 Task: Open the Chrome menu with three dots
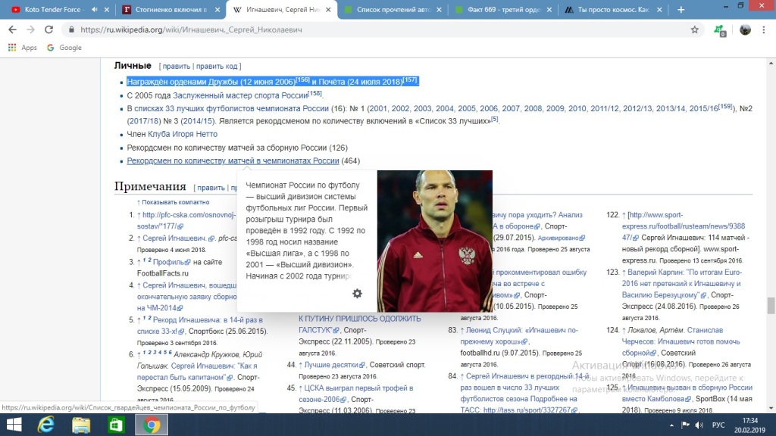764,30
